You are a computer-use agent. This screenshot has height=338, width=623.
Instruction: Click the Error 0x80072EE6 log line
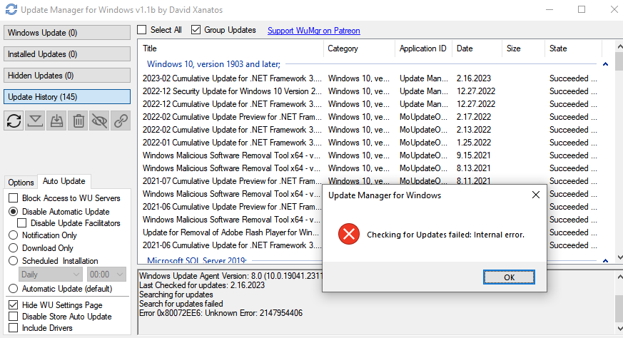click(221, 313)
